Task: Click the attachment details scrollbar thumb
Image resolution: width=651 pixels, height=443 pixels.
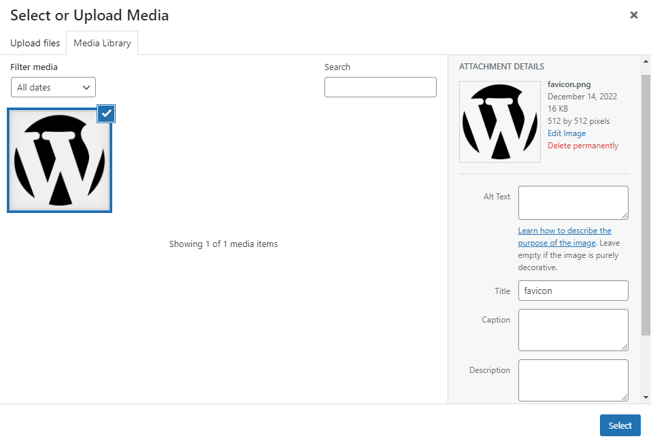Action: (x=646, y=204)
